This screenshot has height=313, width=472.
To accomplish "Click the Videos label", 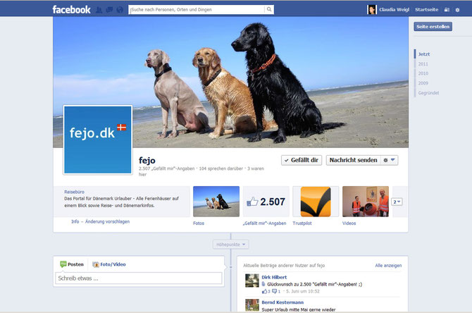I will (x=349, y=223).
